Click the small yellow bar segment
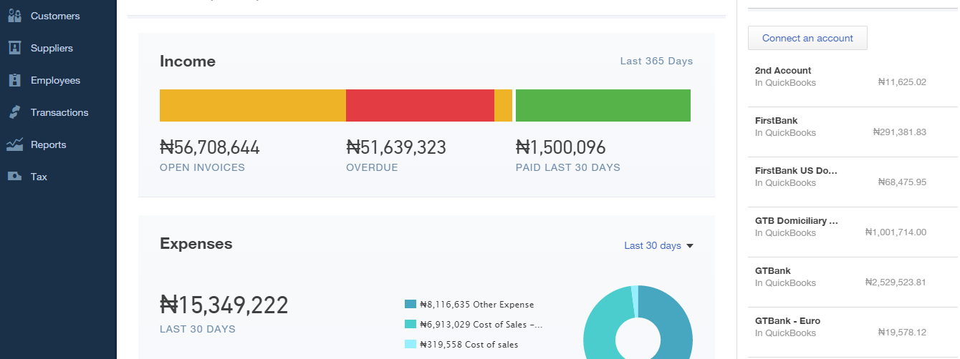 tap(503, 105)
